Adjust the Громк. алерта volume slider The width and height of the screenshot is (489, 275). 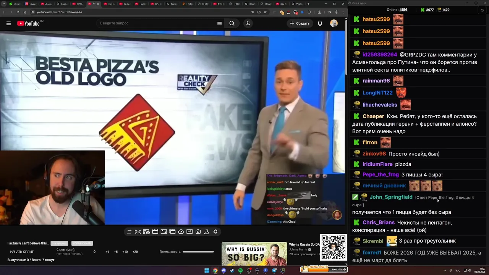point(198,252)
